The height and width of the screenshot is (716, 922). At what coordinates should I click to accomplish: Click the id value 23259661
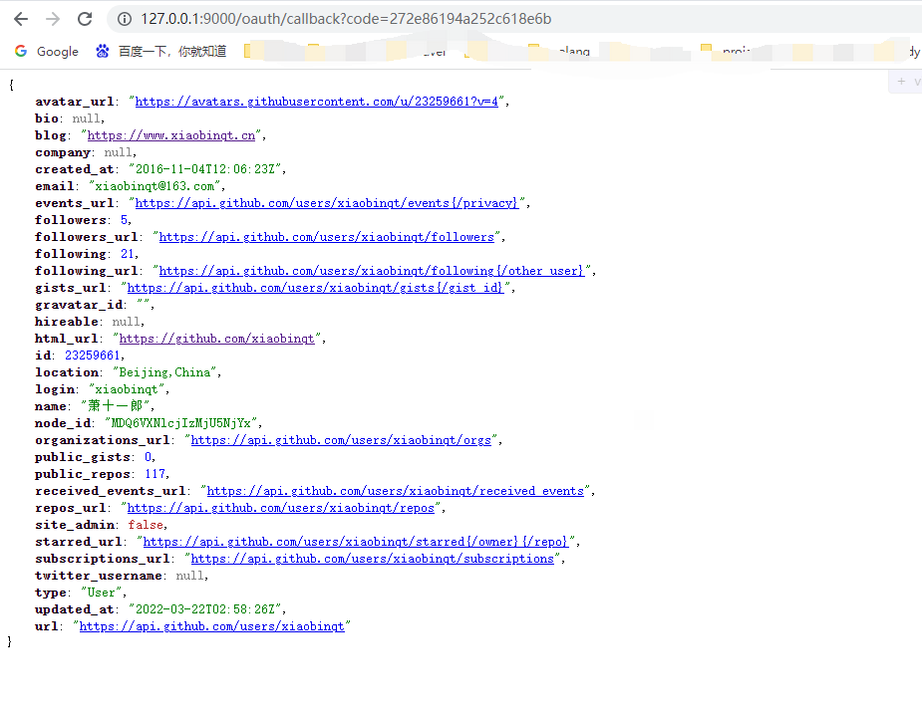point(93,356)
